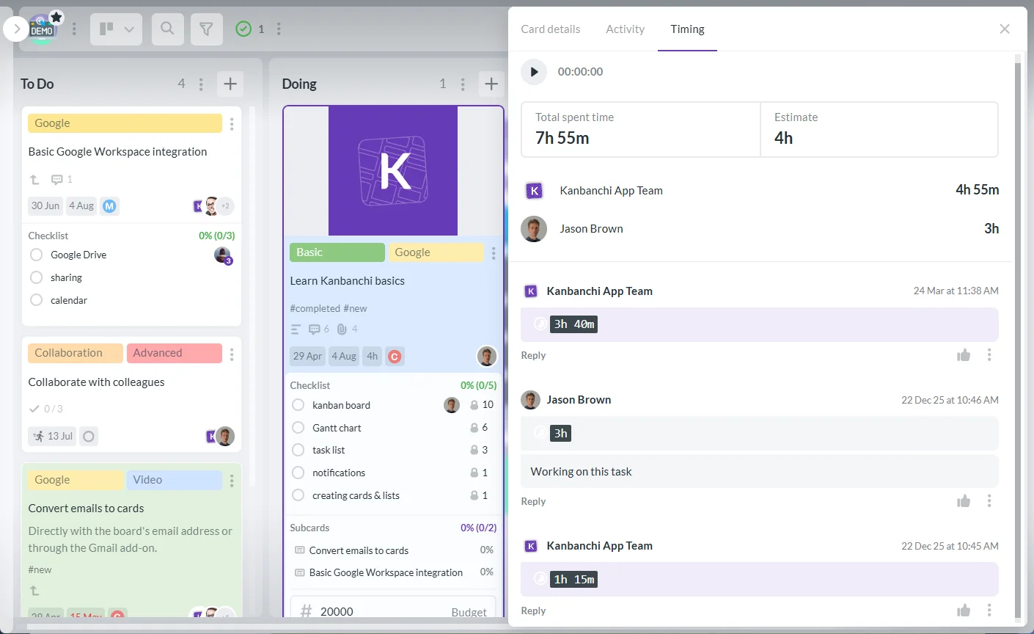Start the card timer with the play button
Screen dimensions: 1034x634
534,72
